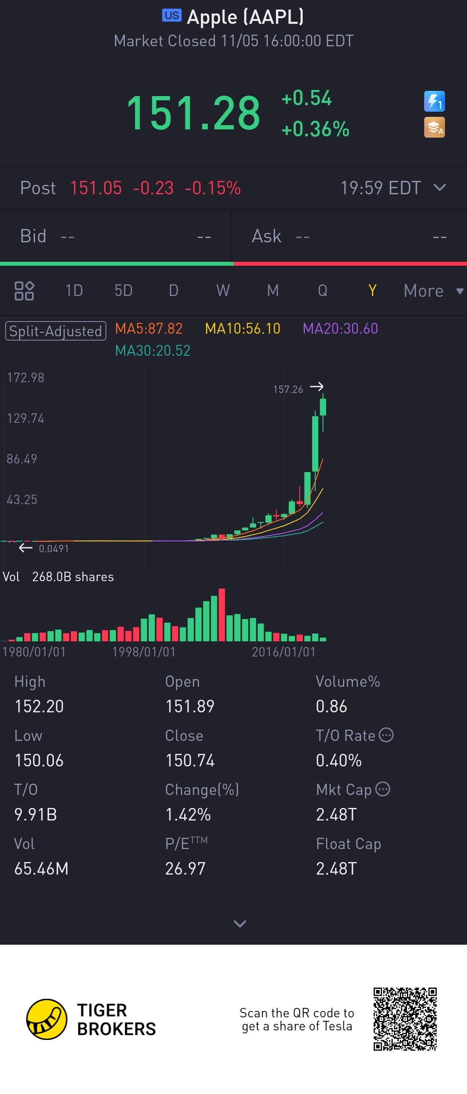Tap the 1998/01/01 date axis label
Screen dimensions: 467x1094
click(144, 652)
